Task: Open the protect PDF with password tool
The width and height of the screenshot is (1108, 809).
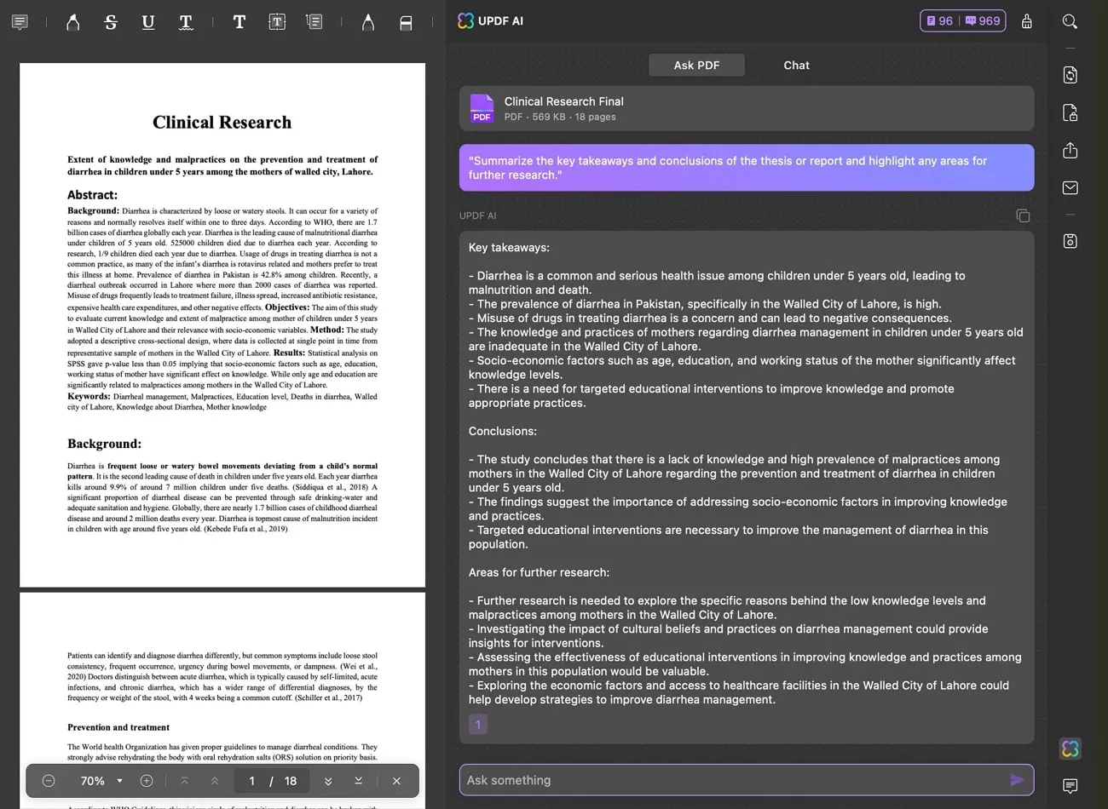Action: coord(1070,112)
